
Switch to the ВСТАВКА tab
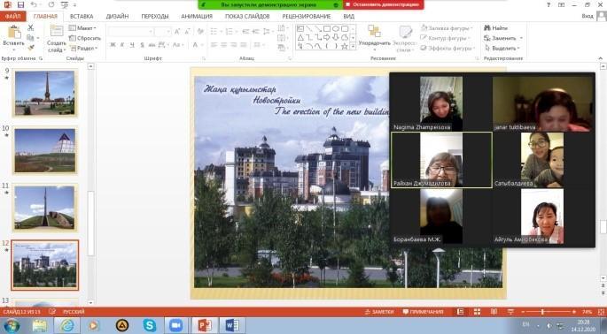(82, 16)
